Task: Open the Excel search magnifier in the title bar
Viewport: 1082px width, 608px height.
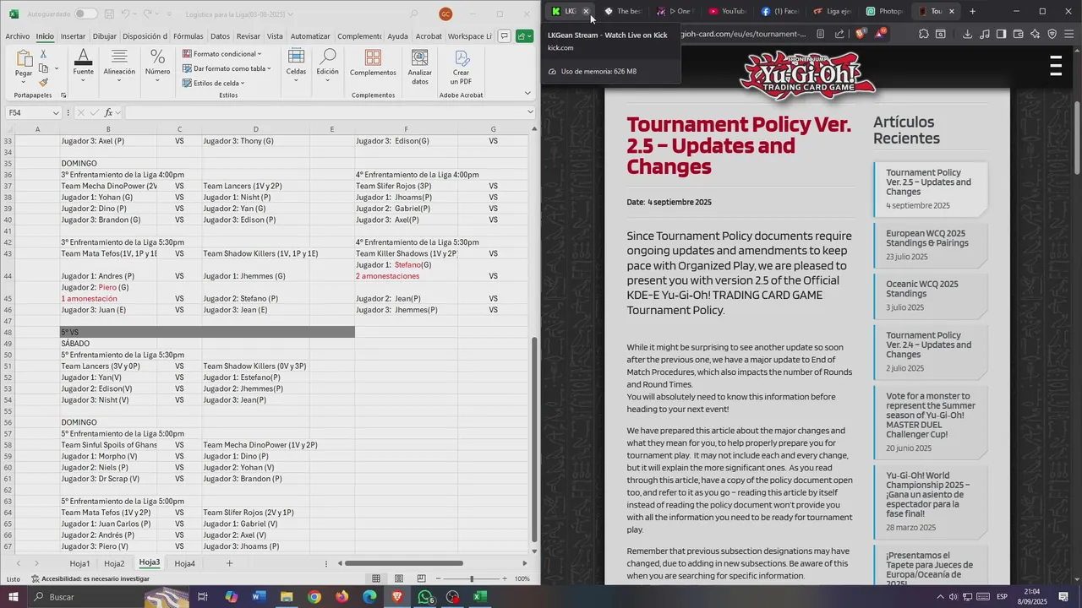Action: coord(413,14)
